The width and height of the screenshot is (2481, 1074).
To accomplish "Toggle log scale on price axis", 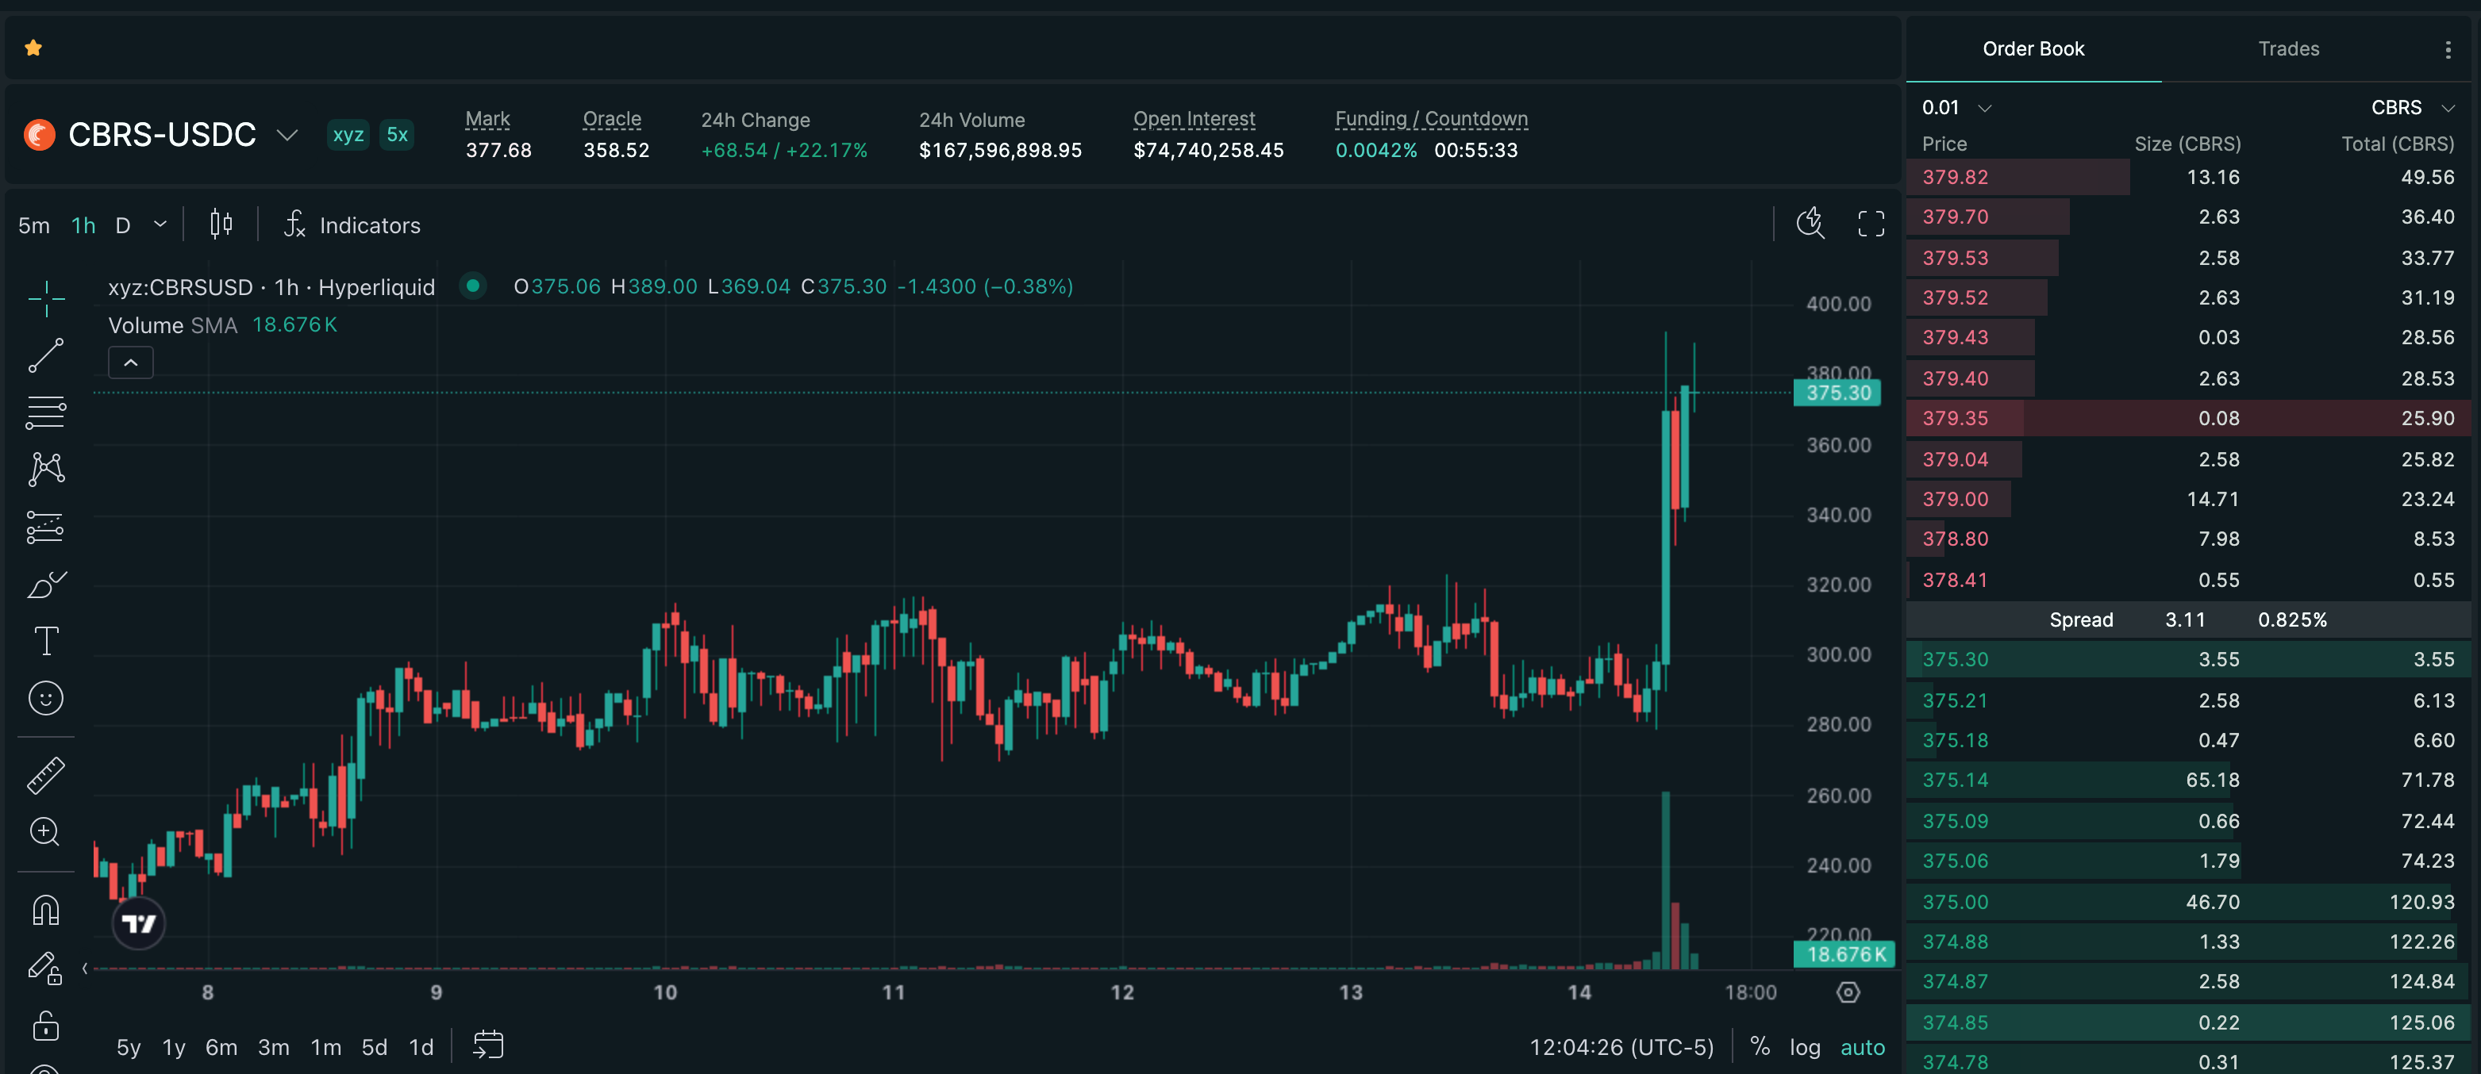I will click(x=1805, y=1047).
